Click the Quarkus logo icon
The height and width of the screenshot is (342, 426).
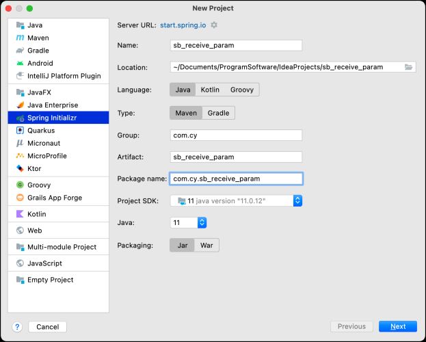(20, 131)
